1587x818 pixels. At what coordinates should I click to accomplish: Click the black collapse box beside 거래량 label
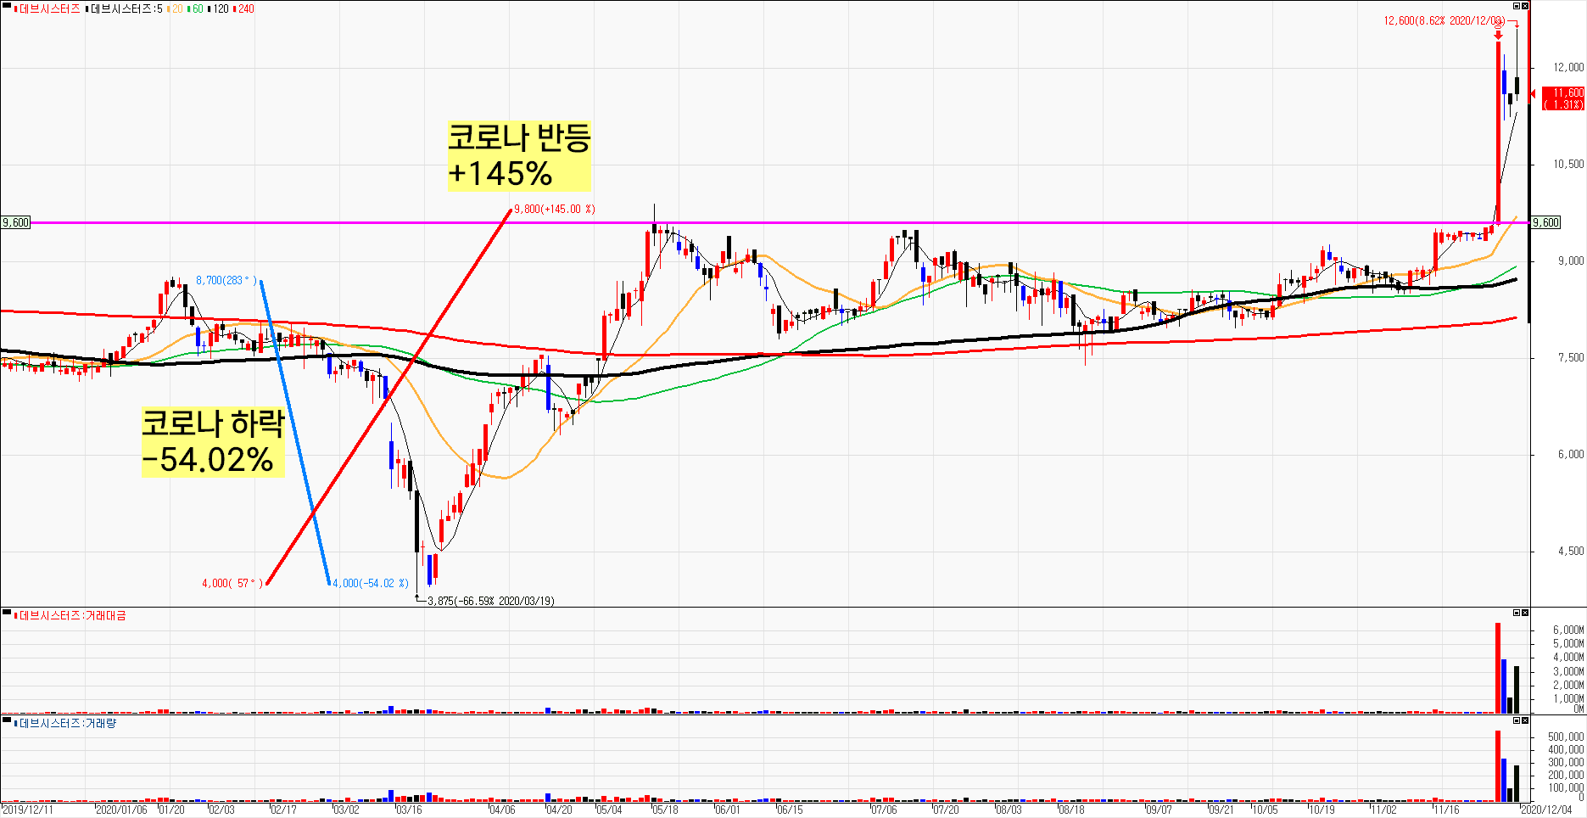click(x=7, y=720)
